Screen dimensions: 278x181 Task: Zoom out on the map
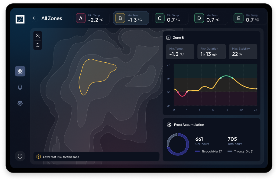pyautogui.click(x=38, y=45)
